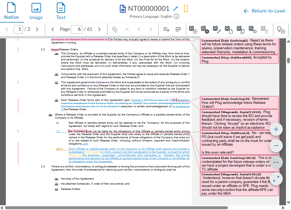Click the paperclip attachment icon
The height and width of the screenshot is (210, 291).
click(115, 29)
